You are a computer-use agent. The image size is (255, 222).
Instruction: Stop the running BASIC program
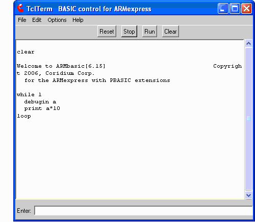129,32
